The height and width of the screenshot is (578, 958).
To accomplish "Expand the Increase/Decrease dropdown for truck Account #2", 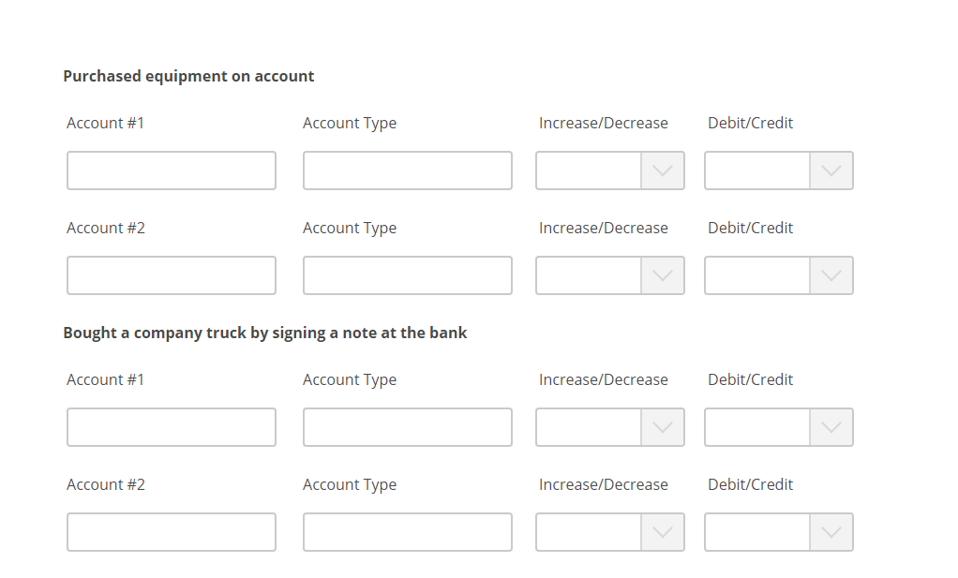I will tap(609, 532).
